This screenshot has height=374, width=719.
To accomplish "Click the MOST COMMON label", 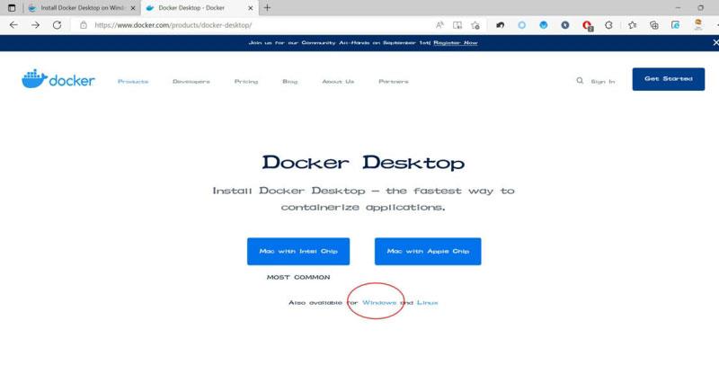I will (x=298, y=277).
